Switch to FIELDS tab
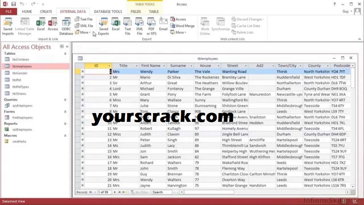 (135, 11)
